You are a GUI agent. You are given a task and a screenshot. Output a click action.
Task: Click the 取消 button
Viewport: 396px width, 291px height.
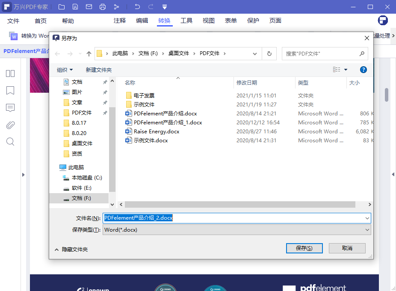tap(347, 248)
